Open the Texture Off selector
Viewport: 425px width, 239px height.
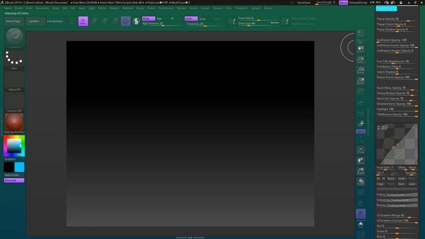click(14, 102)
